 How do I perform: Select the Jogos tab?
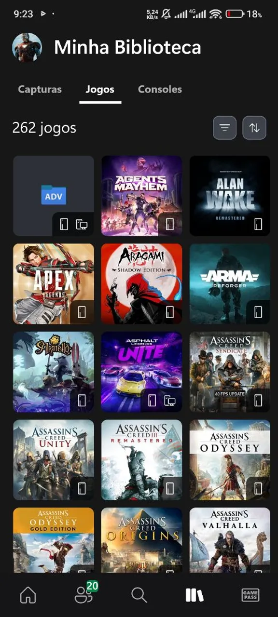pos(100,89)
